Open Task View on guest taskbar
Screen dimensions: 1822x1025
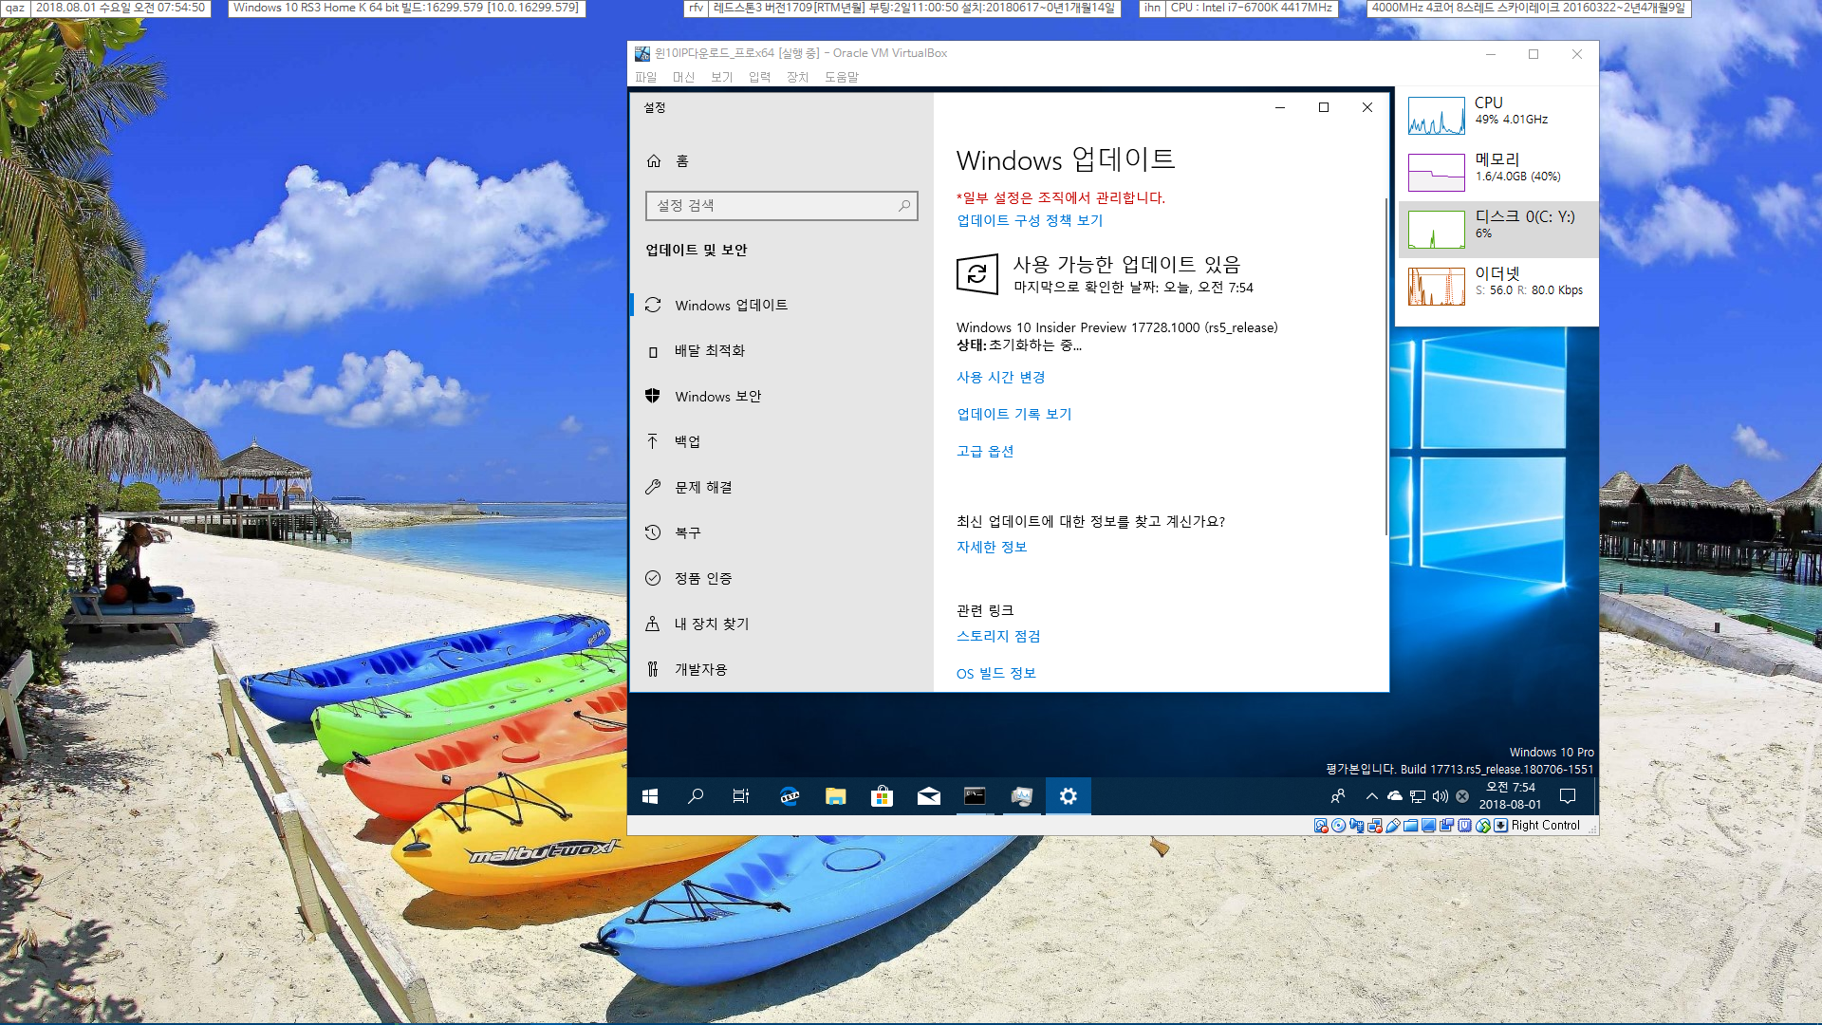coord(741,796)
